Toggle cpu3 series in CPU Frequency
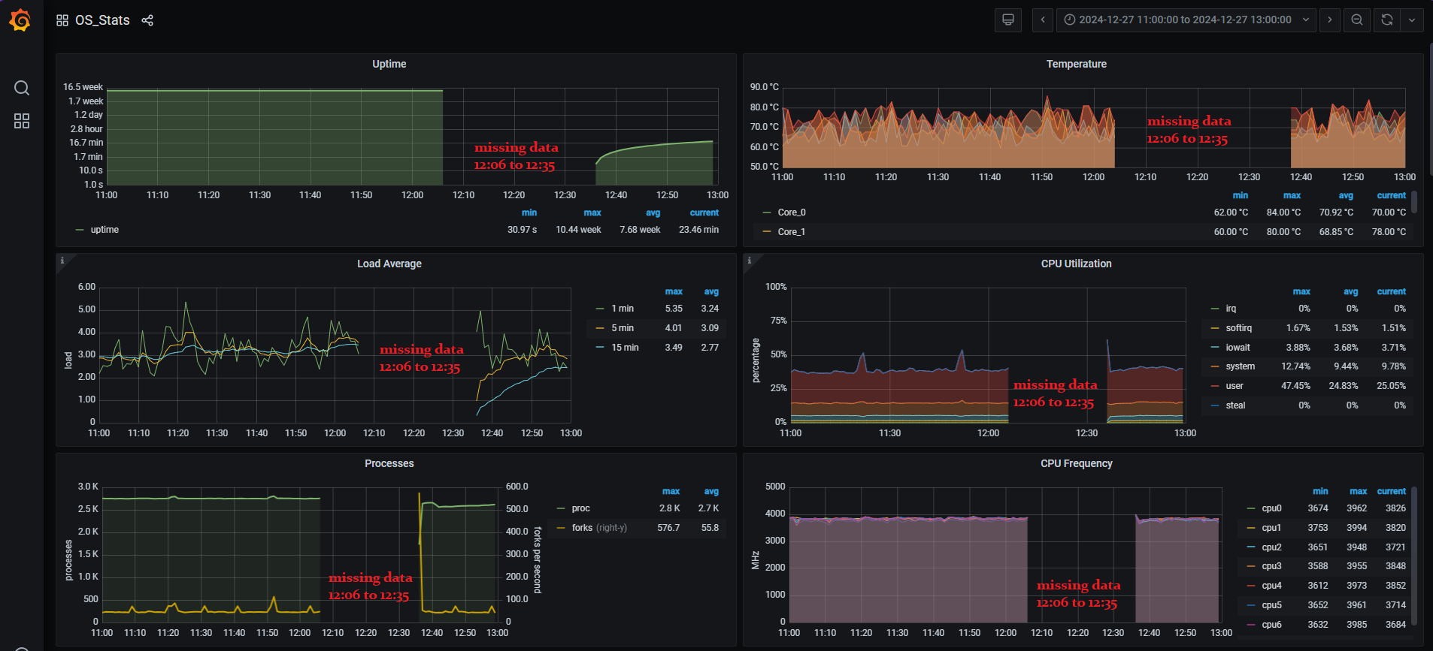 [1271, 566]
